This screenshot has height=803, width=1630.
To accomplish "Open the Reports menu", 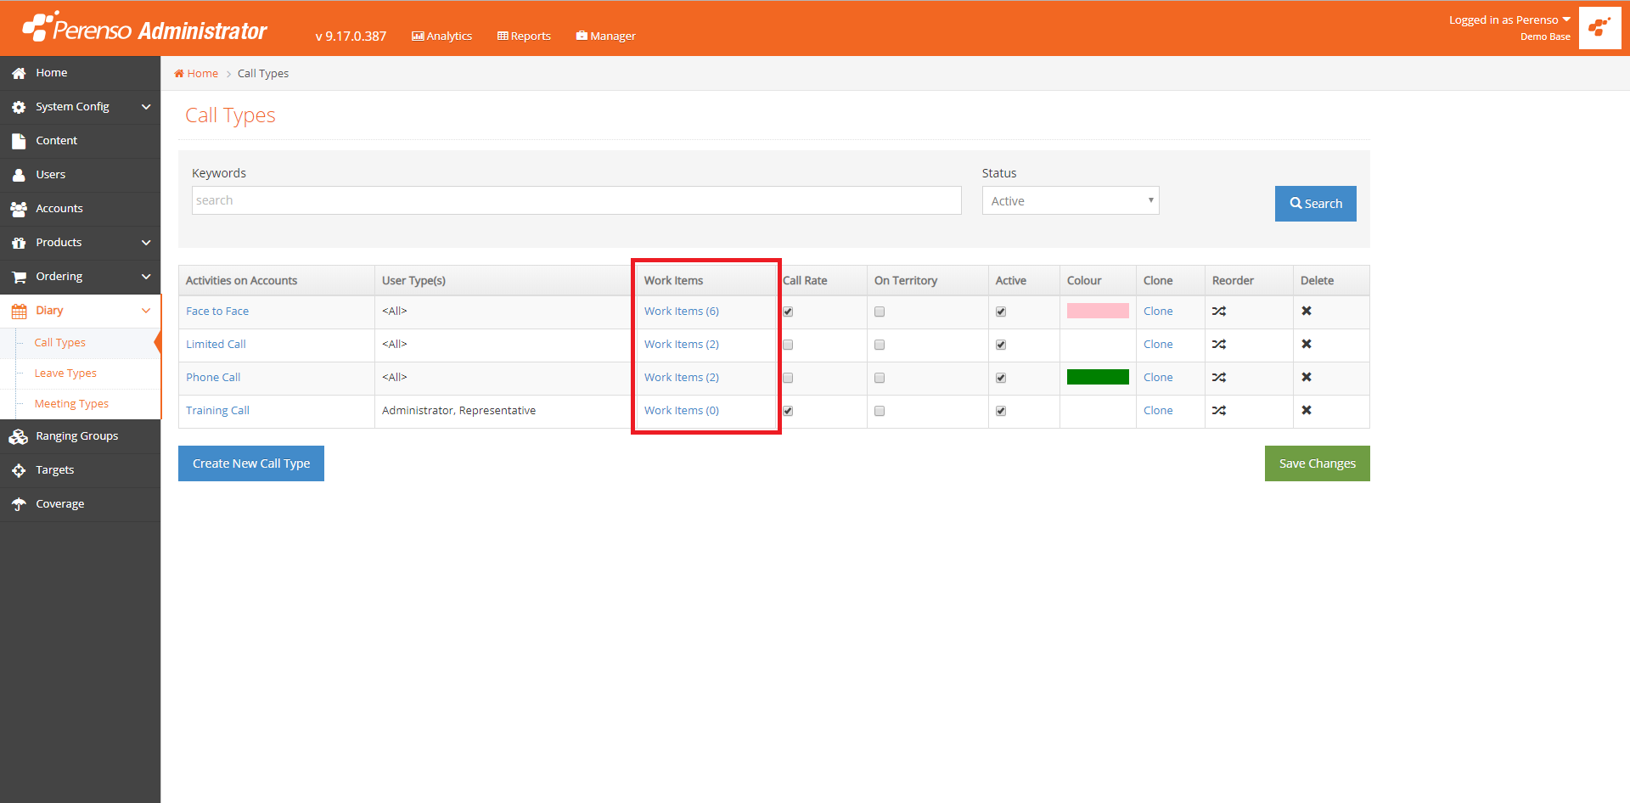I will click(x=524, y=36).
